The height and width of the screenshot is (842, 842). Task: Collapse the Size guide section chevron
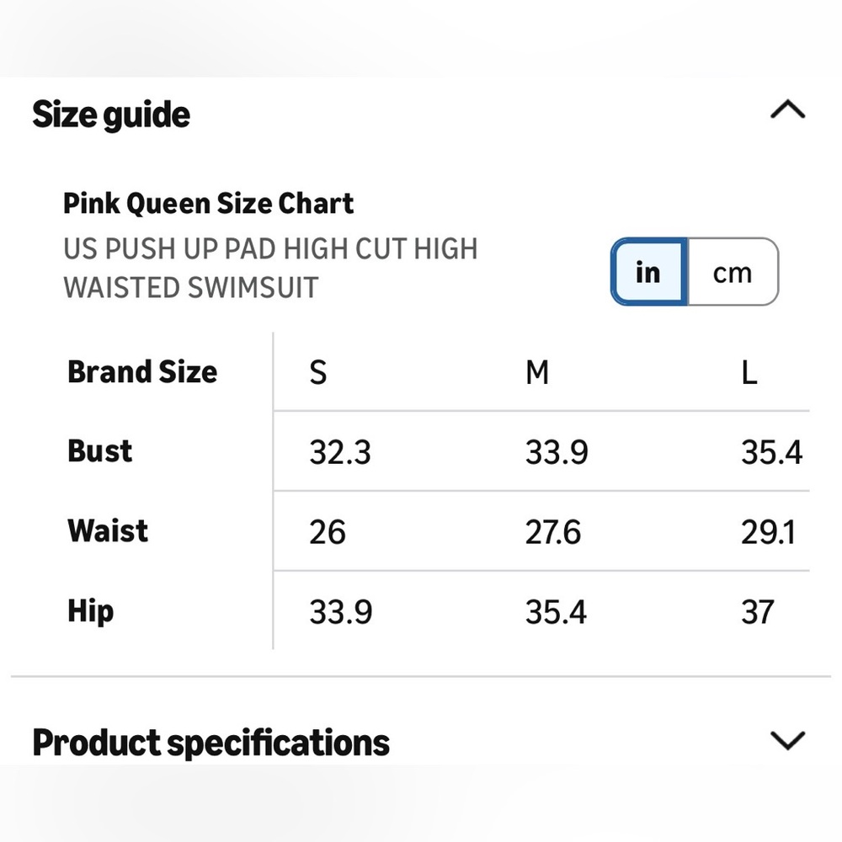click(x=787, y=109)
